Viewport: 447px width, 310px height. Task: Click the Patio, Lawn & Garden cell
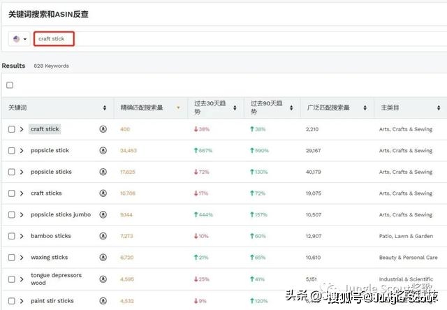pos(406,236)
